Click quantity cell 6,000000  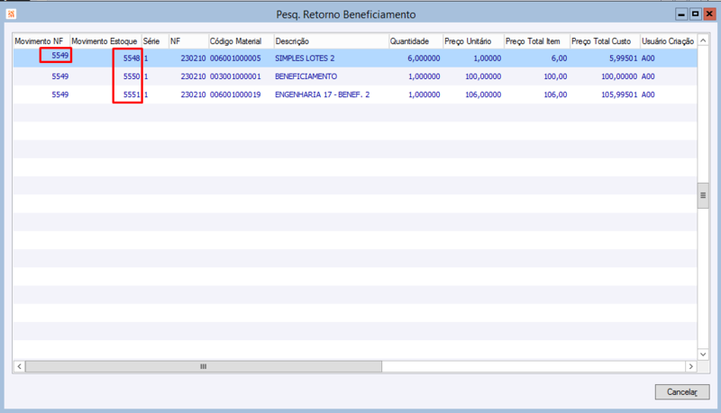424,58
